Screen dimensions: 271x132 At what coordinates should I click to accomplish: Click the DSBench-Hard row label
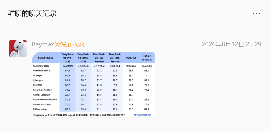40,109
